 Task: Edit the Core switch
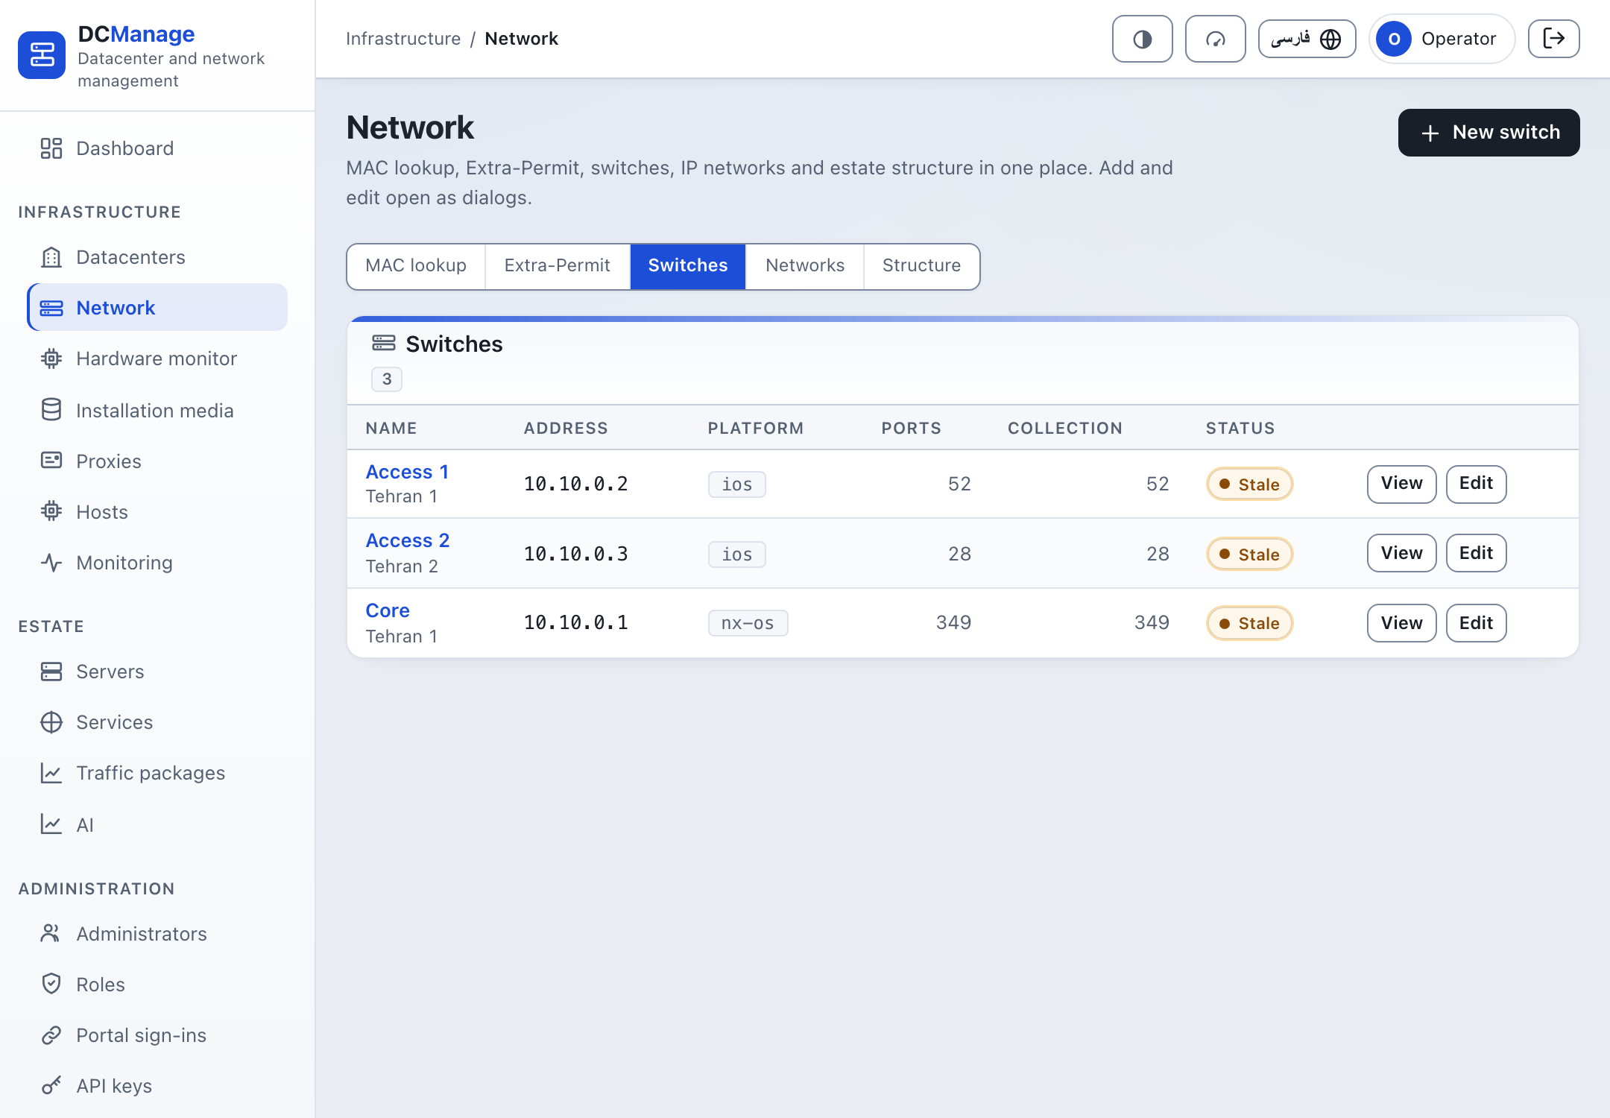pos(1476,623)
